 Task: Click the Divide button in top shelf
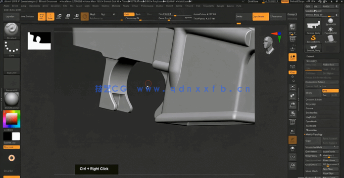click(x=243, y=17)
